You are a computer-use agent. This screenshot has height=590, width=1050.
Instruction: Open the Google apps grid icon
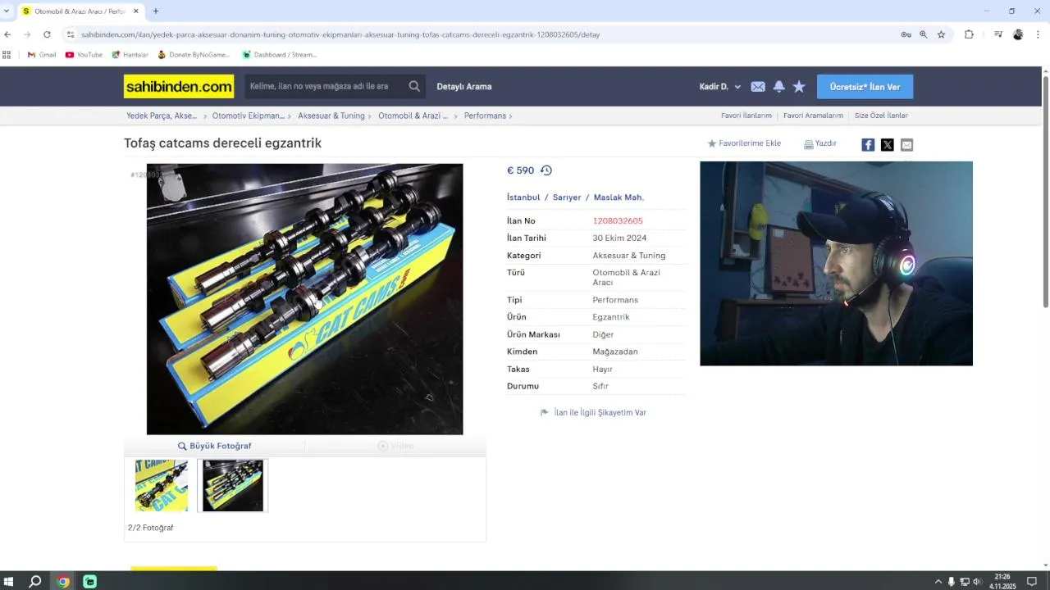coord(7,55)
